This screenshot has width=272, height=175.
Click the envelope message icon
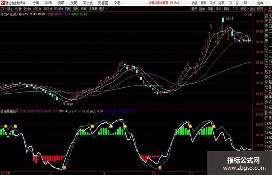(245, 3)
